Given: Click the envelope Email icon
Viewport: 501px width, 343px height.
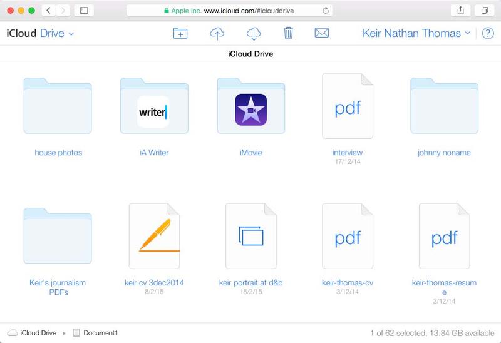Looking at the screenshot, I should [321, 33].
